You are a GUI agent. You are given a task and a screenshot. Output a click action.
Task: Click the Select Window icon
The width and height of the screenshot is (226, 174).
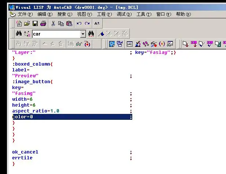[x=120, y=44]
